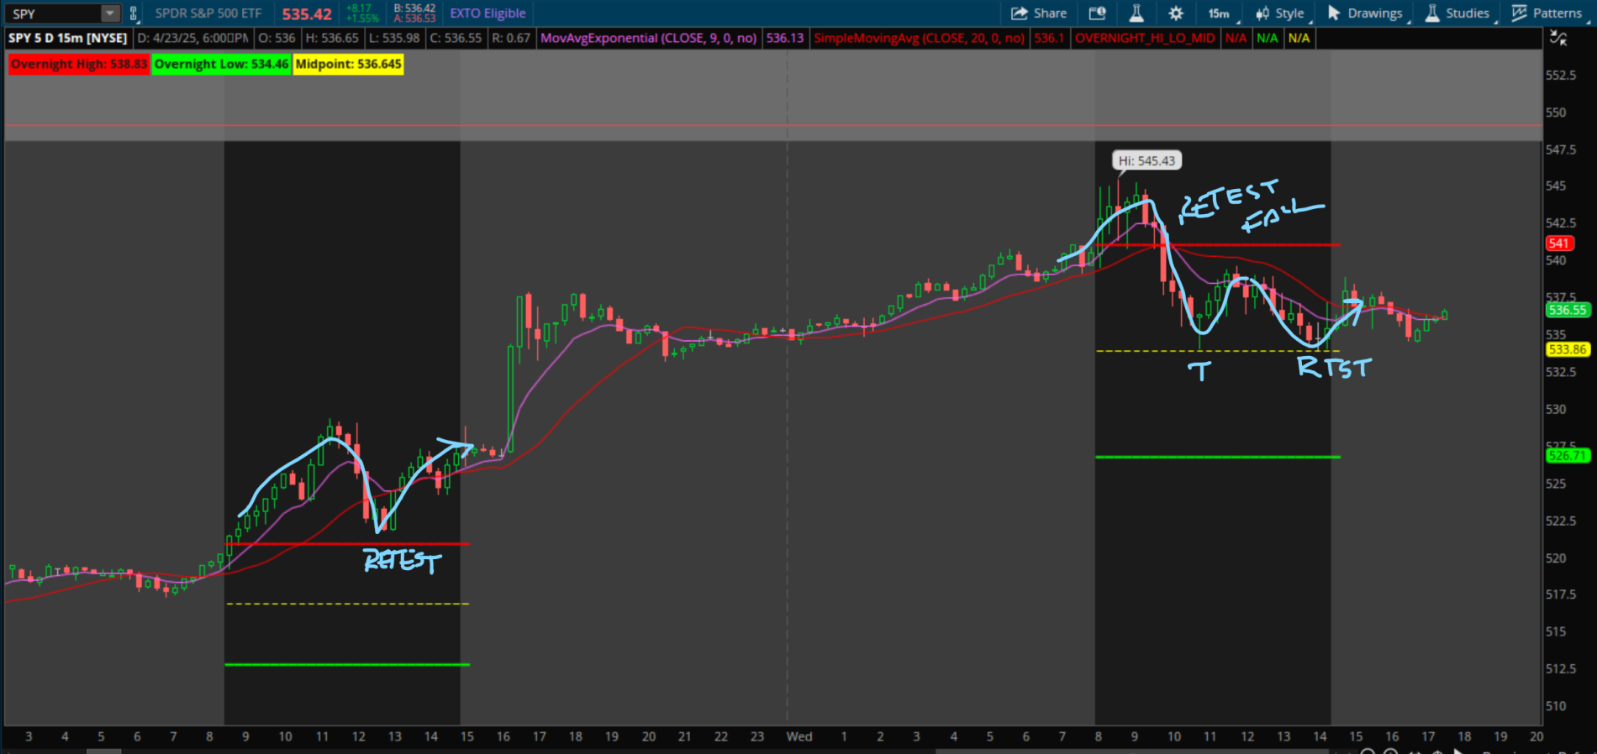
Task: Click the symbol link clip icon
Action: click(133, 13)
